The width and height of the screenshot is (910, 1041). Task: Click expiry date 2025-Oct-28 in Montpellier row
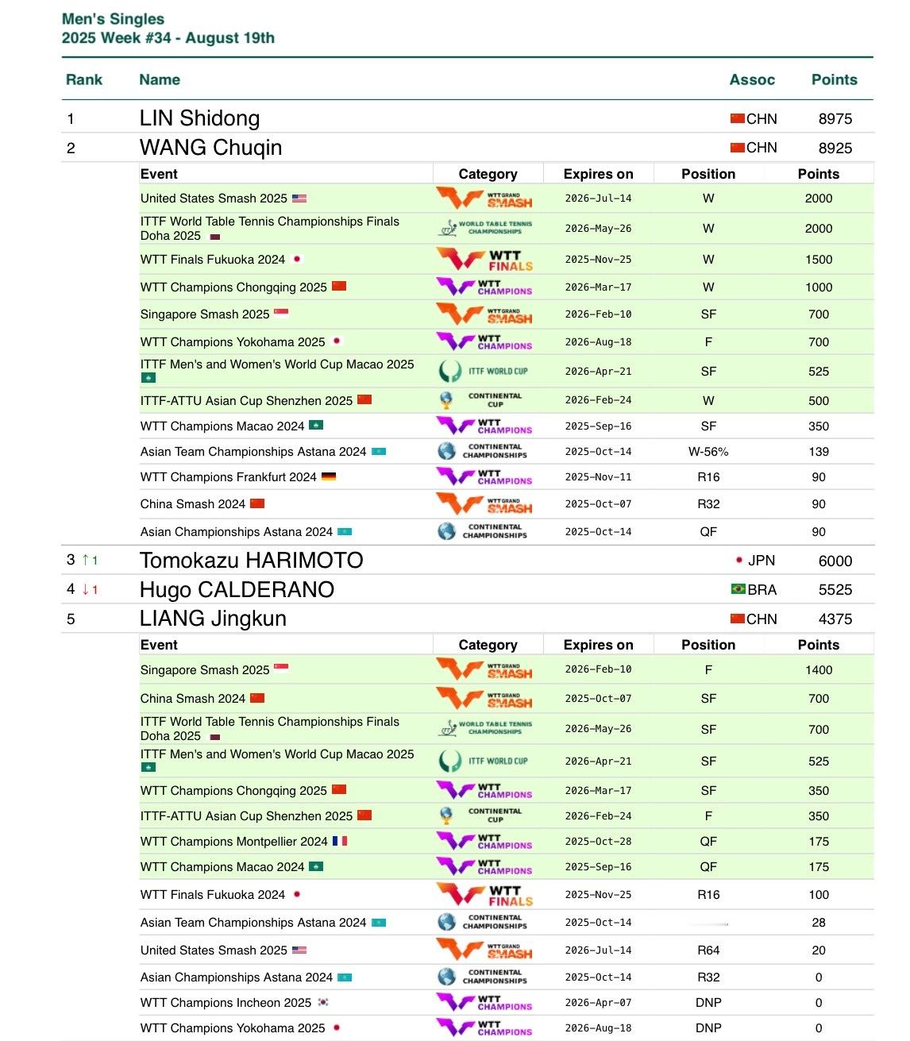599,841
